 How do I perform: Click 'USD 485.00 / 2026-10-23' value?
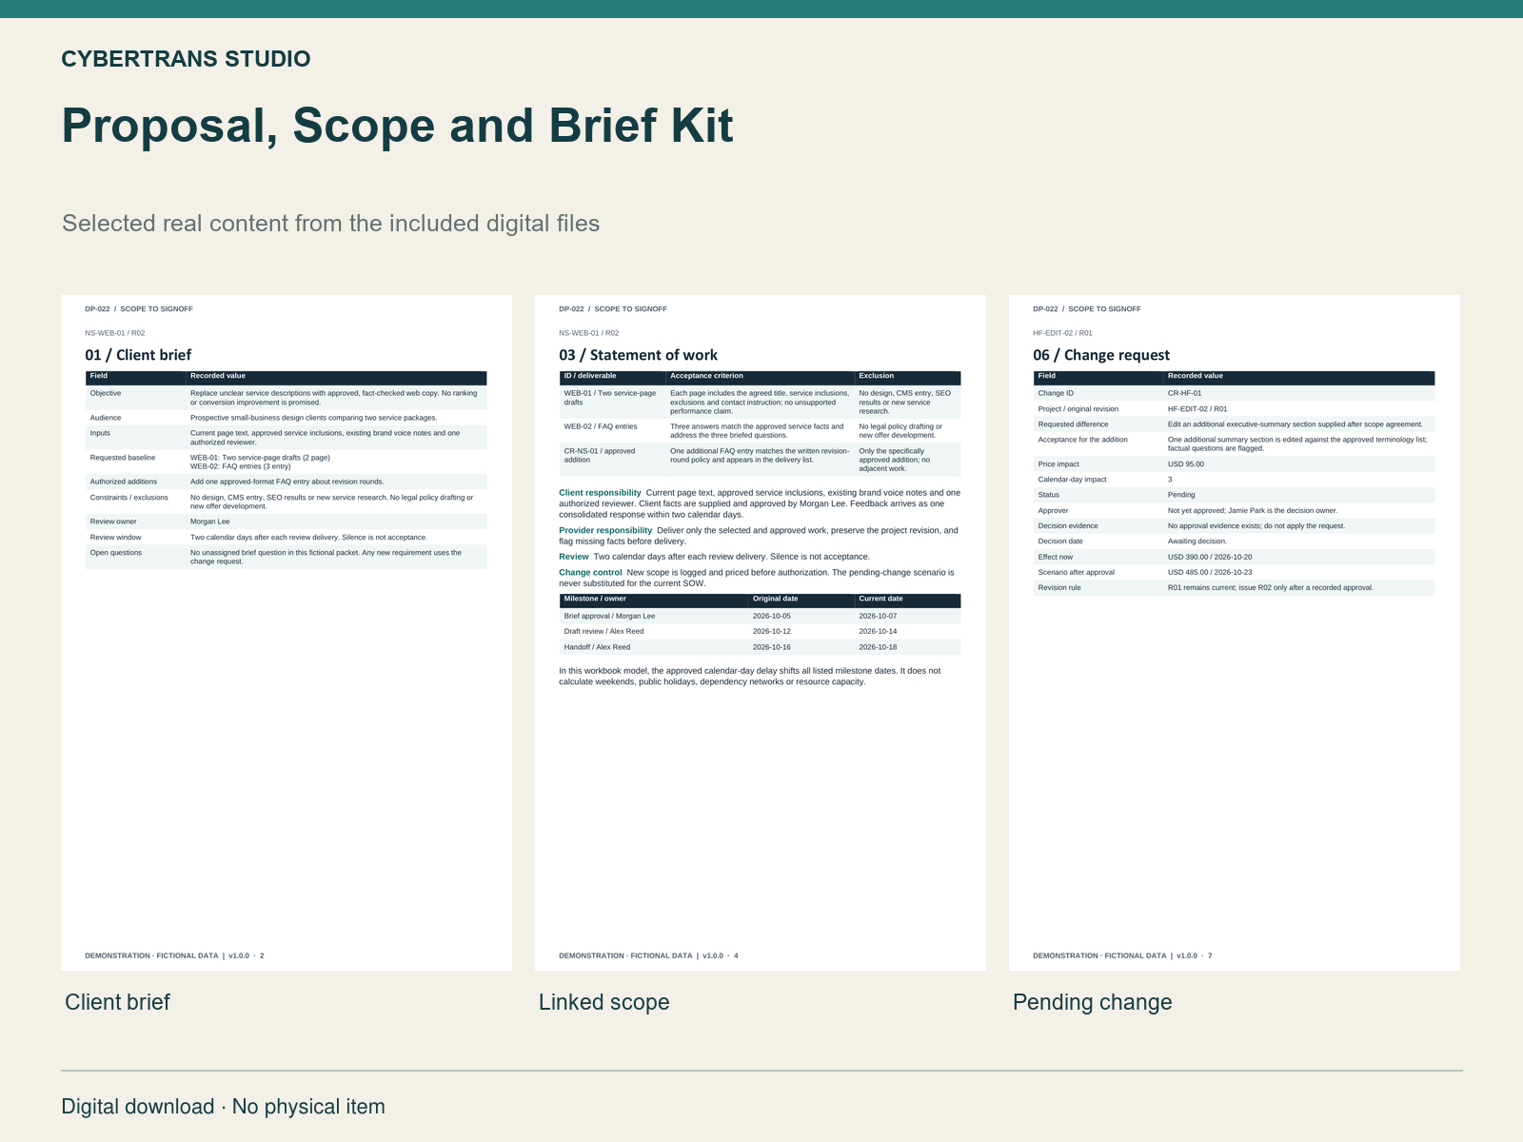(x=1210, y=572)
